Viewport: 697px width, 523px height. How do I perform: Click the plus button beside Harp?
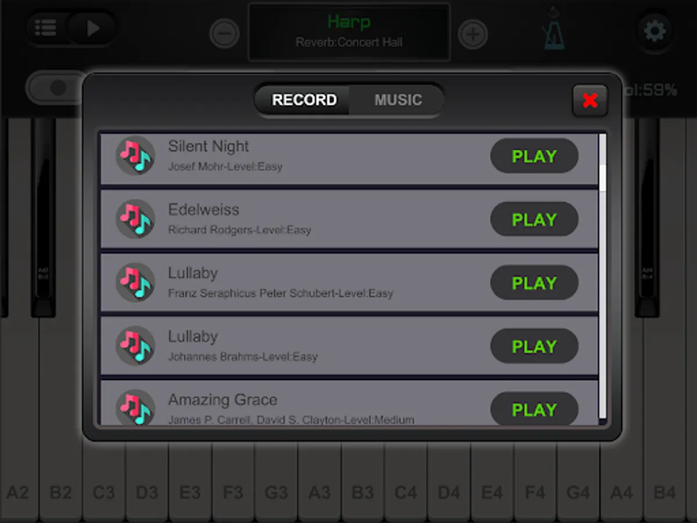(x=473, y=34)
